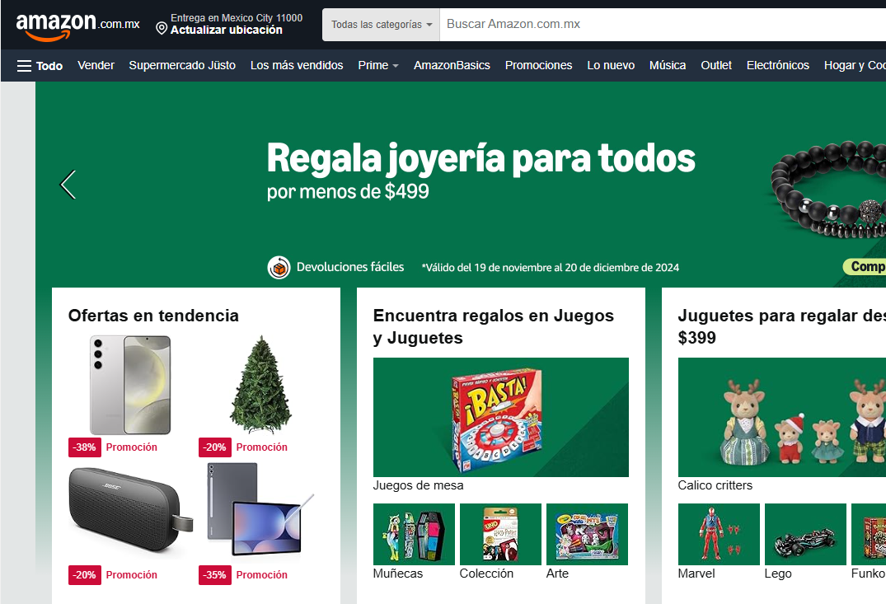The height and width of the screenshot is (604, 886).
Task: Click the Calico critters link
Action: coord(715,485)
